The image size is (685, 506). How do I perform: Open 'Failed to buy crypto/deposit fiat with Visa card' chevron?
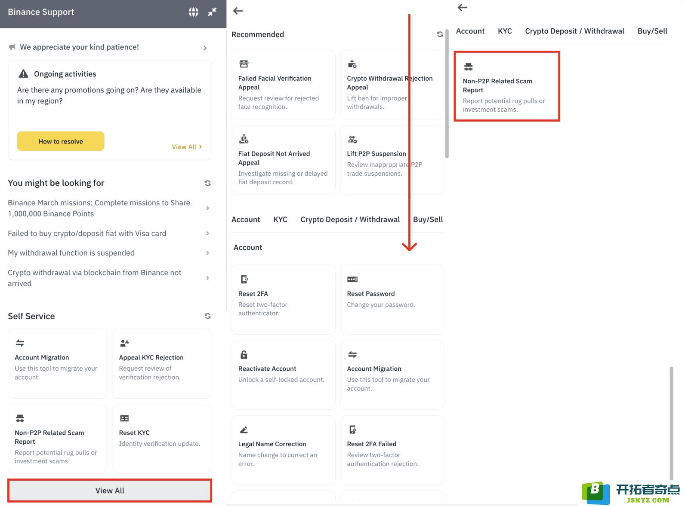click(x=207, y=233)
